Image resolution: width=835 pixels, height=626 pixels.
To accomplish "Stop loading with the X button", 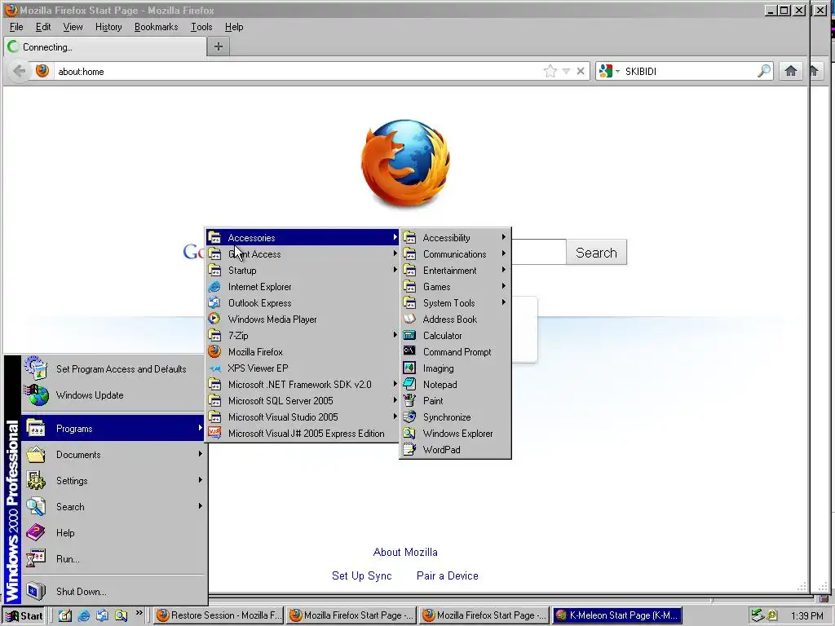I will click(x=581, y=71).
